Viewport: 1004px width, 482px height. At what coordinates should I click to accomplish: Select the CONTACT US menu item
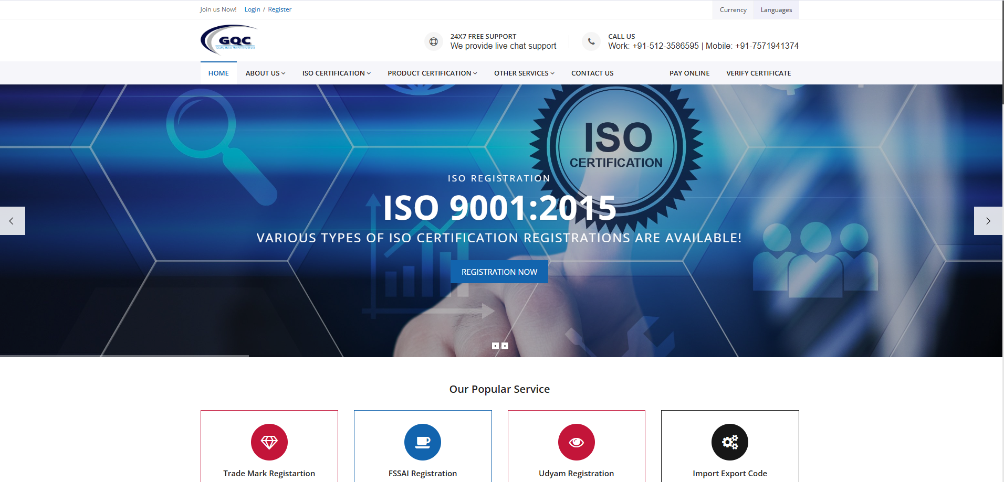click(x=592, y=73)
